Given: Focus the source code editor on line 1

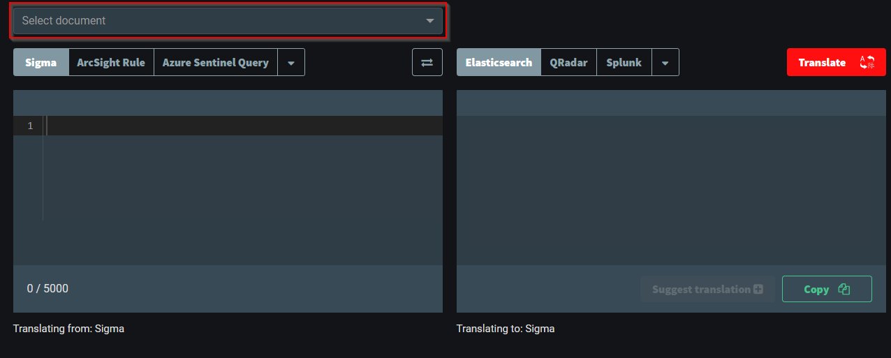Looking at the screenshot, I should 237,126.
